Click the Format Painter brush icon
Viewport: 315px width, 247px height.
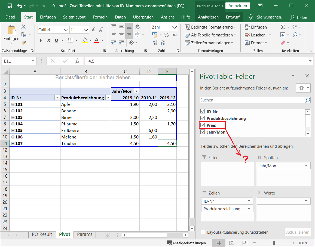pyautogui.click(x=24, y=42)
